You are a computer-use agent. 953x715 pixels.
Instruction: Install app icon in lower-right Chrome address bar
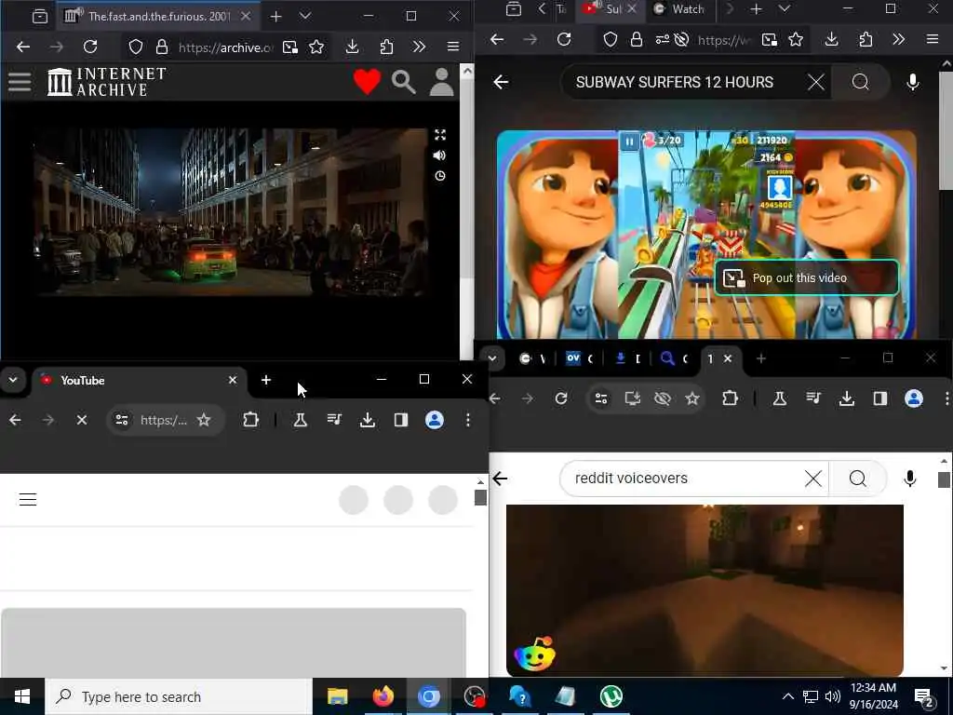(x=632, y=398)
